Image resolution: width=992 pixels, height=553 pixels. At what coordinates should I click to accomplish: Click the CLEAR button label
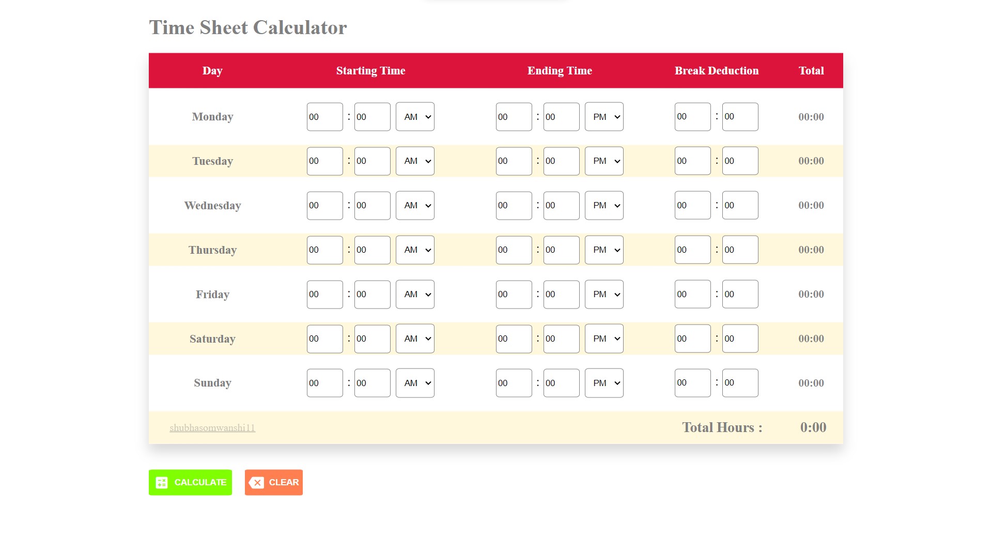284,482
